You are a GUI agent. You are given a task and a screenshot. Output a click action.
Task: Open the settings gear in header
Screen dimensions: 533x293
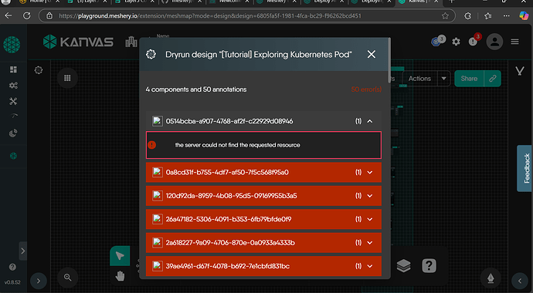tap(456, 42)
